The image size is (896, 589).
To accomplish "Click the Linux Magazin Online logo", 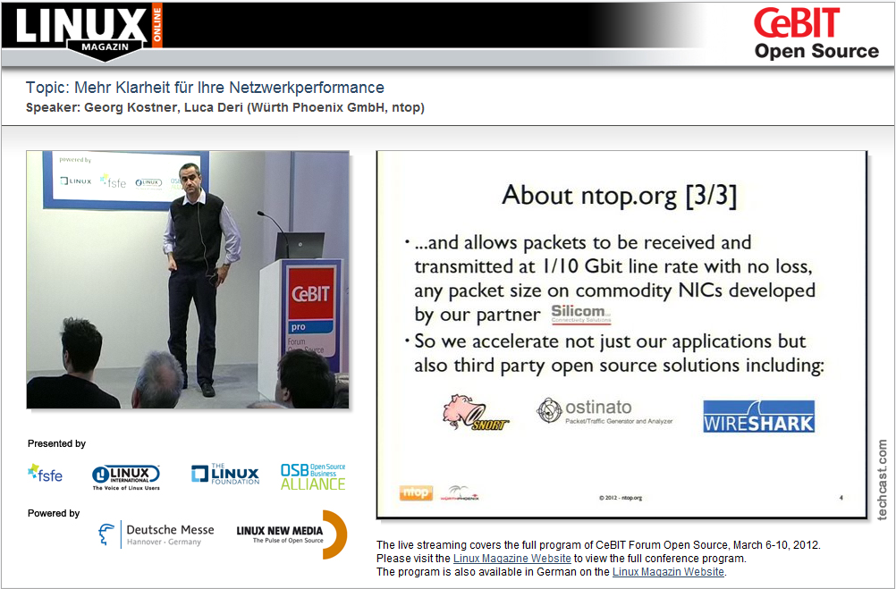I will point(89,31).
